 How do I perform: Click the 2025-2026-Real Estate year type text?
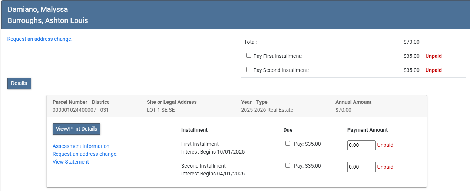coord(267,110)
